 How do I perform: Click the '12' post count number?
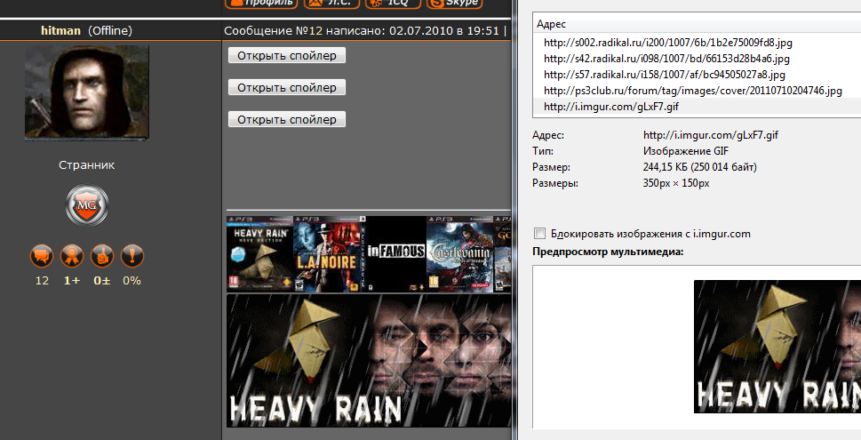pyautogui.click(x=42, y=281)
